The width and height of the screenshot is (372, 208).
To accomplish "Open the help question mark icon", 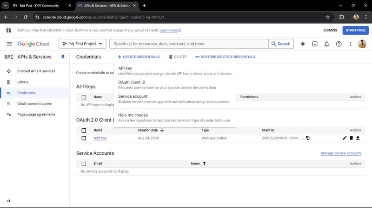I will coord(339,44).
